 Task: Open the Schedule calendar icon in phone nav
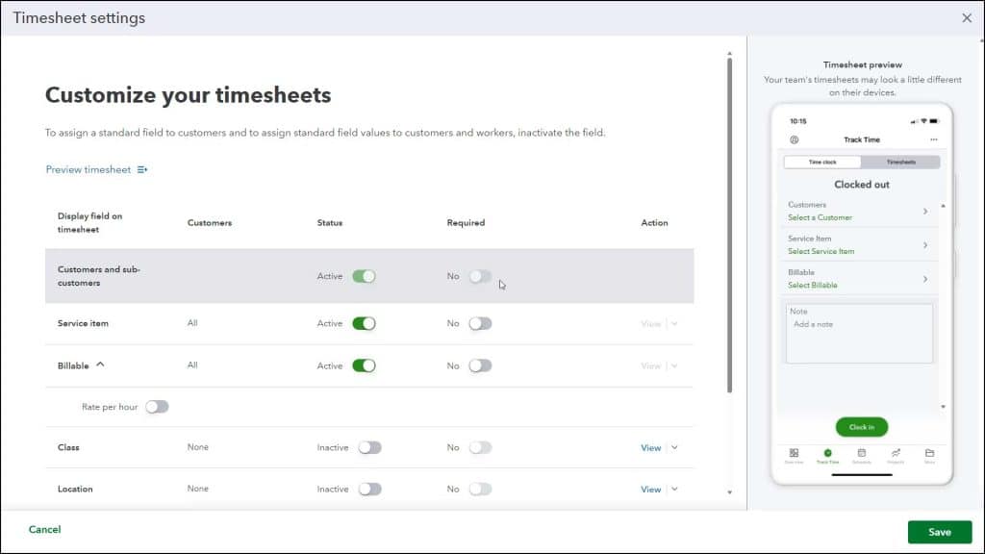pyautogui.click(x=861, y=453)
